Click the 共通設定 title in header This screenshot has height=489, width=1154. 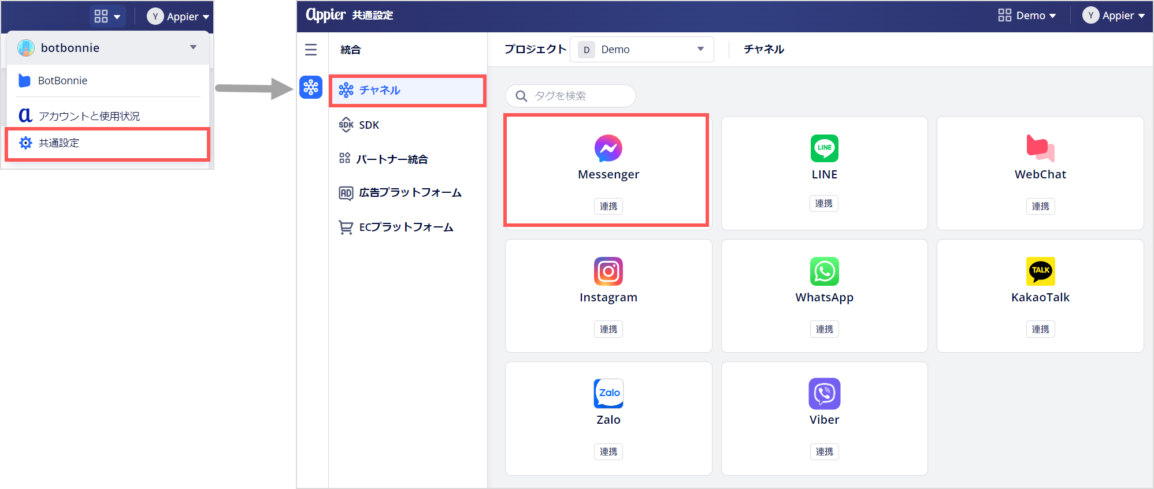pos(373,16)
